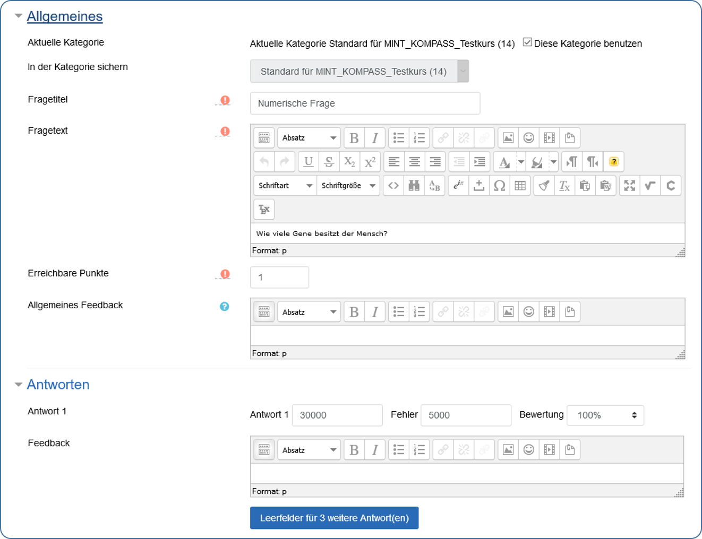Image resolution: width=702 pixels, height=539 pixels.
Task: Click the Fehler tolerance field
Action: coord(466,415)
